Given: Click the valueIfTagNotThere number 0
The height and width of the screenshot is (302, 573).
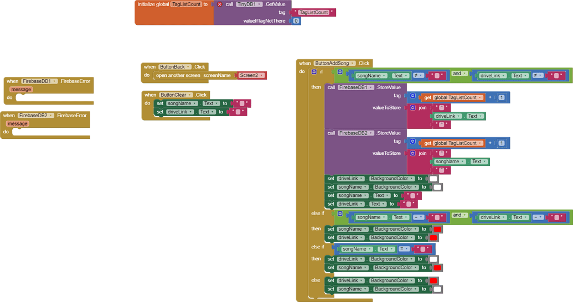Looking at the screenshot, I should 296,21.
